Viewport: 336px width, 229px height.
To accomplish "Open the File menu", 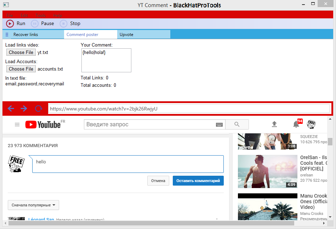I will click(10, 16).
